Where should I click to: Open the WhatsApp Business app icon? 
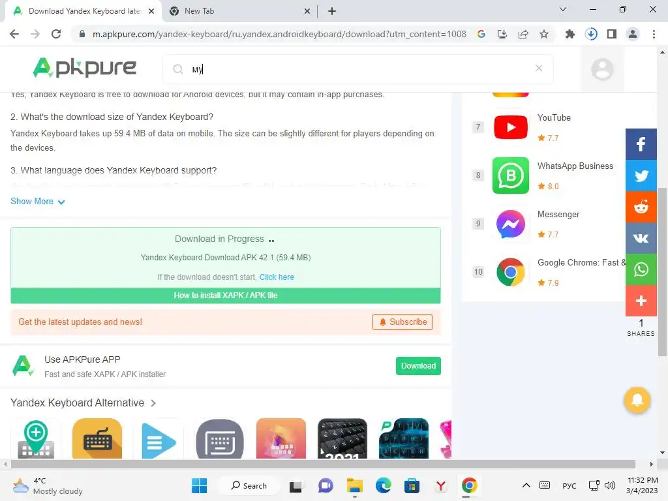point(510,175)
